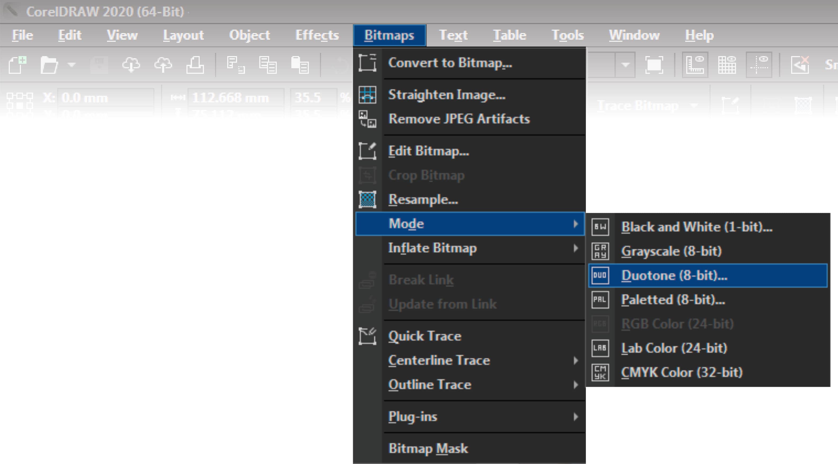Click the Save floppy disk icon
This screenshot has height=464, width=838.
pyautogui.click(x=99, y=65)
